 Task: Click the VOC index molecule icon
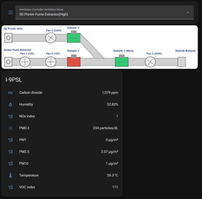tap(11, 187)
